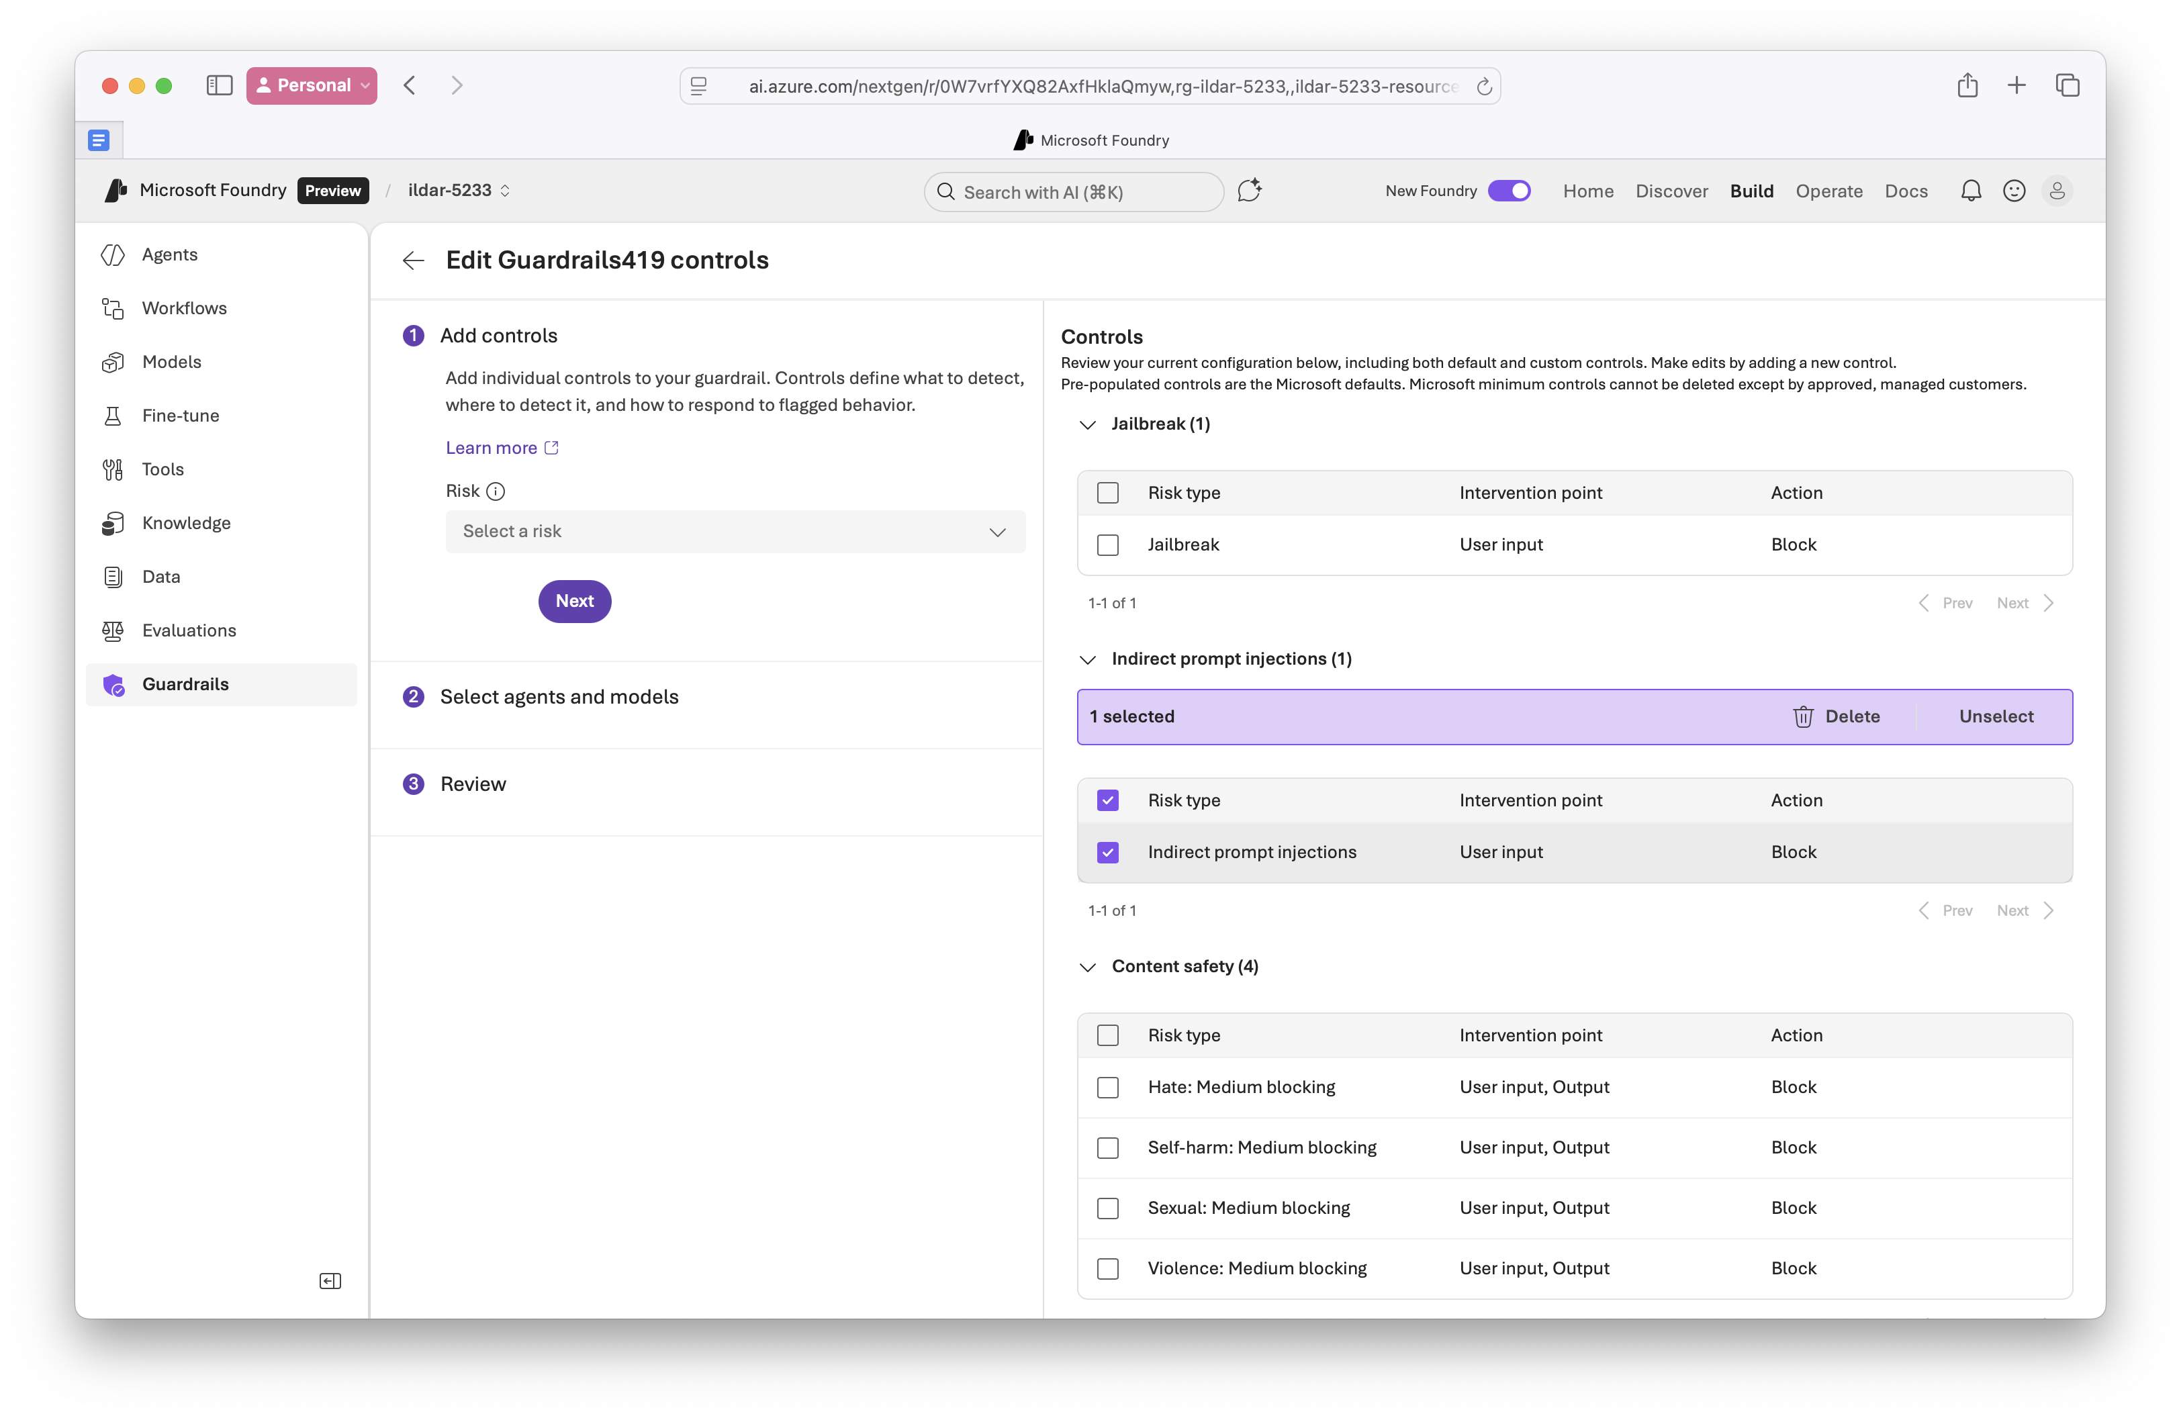Click the Agents sidebar icon
The image size is (2181, 1418).
113,254
